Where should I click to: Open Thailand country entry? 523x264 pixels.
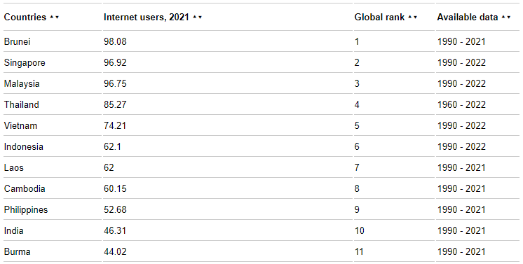click(x=21, y=104)
